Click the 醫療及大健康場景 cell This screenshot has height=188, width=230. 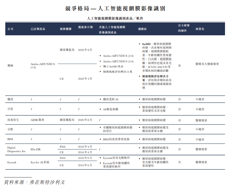coord(207,64)
